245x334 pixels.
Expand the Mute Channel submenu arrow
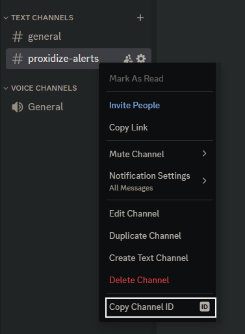pyautogui.click(x=204, y=153)
